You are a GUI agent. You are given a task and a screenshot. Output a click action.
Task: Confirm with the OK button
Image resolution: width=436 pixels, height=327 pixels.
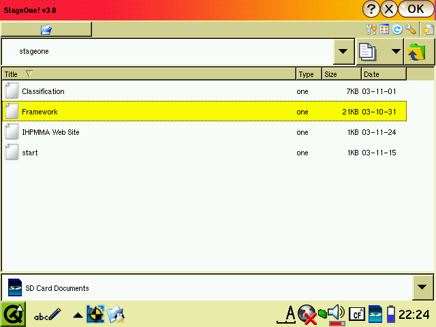(416, 9)
